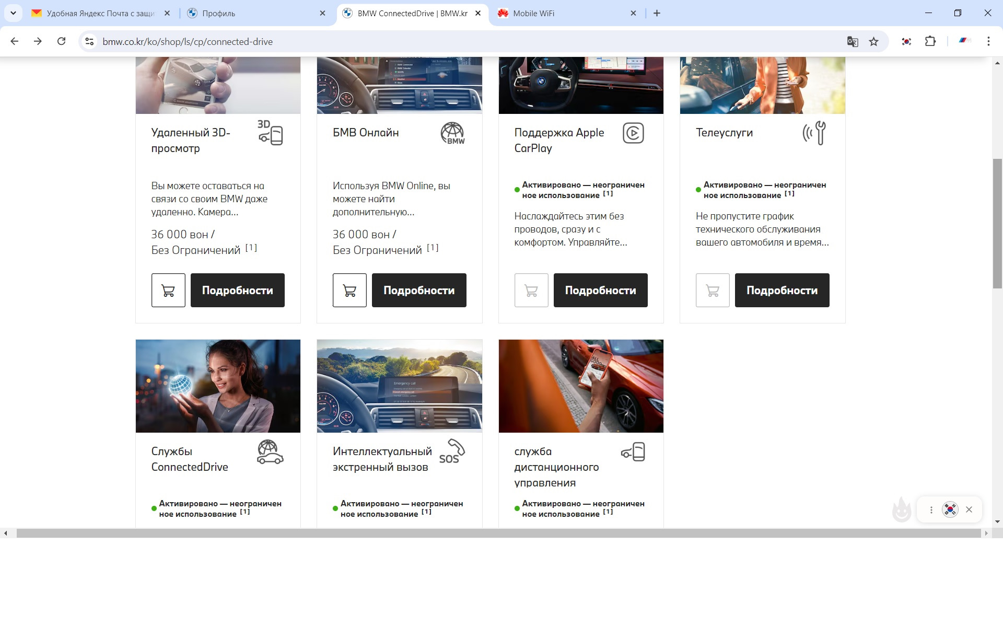The width and height of the screenshot is (1003, 638).
Task: Click the cart icon on Удаленный 3D-просмотр card
Action: 168,290
